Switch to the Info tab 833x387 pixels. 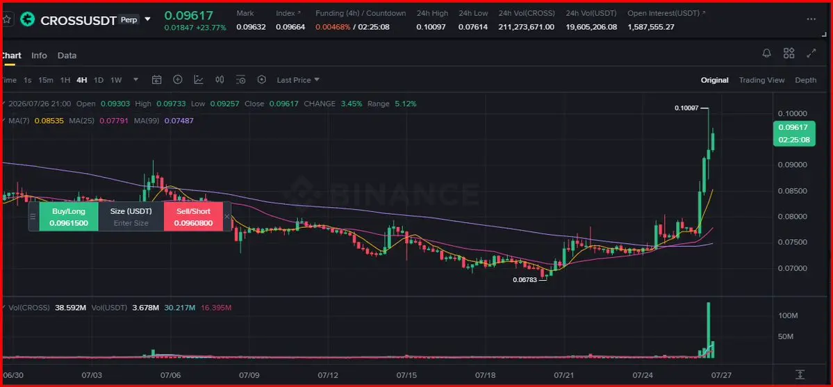click(39, 56)
